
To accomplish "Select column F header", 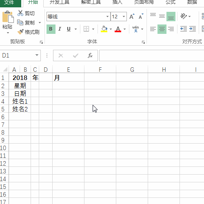I will click(100, 70).
